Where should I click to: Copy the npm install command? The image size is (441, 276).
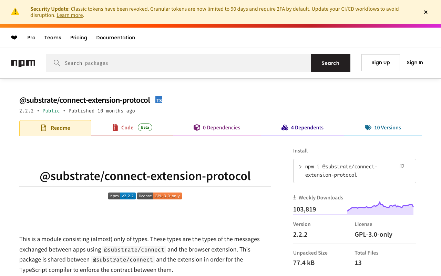click(x=402, y=166)
